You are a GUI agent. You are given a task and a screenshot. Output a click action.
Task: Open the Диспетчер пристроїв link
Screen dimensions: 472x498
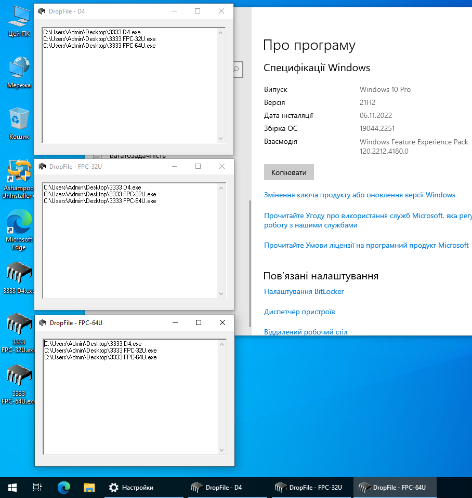[299, 312]
